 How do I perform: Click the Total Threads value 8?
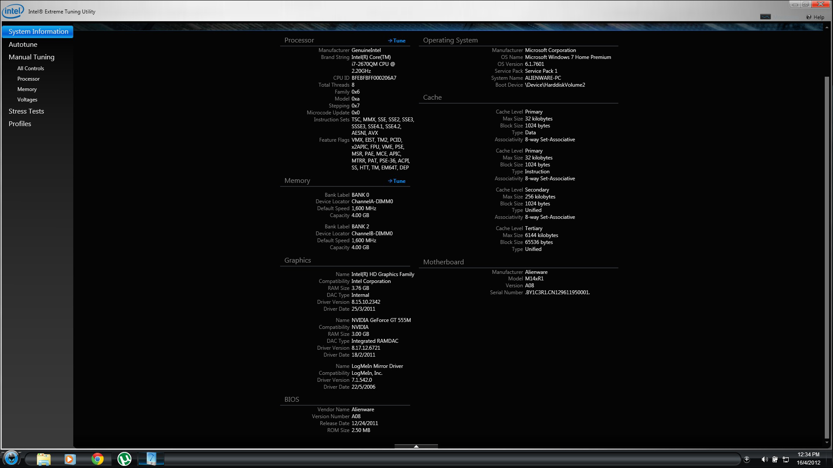(353, 85)
